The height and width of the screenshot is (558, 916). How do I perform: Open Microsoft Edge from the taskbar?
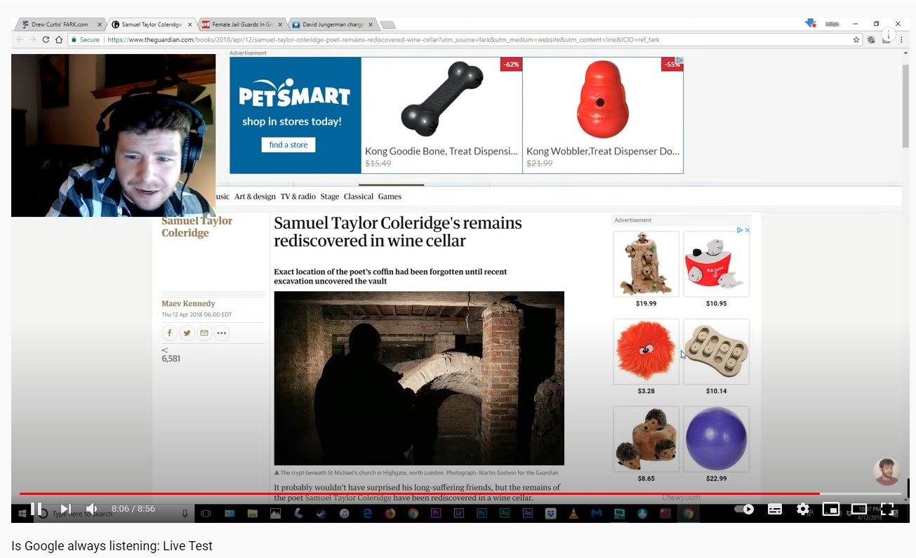click(367, 514)
